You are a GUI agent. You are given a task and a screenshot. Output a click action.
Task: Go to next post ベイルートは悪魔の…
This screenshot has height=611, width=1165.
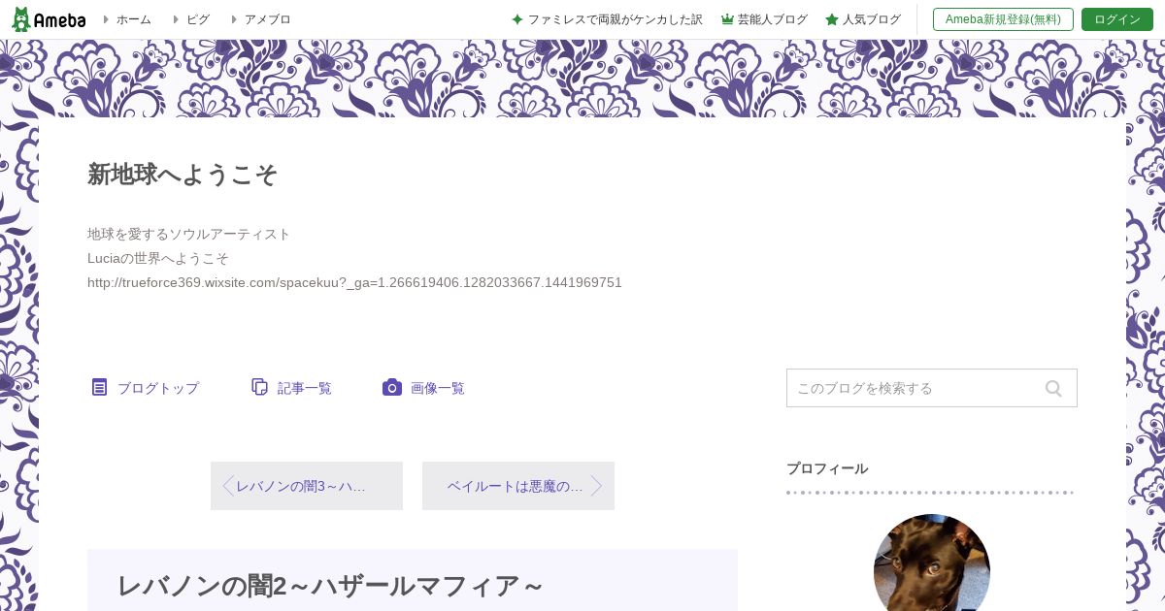coord(518,486)
